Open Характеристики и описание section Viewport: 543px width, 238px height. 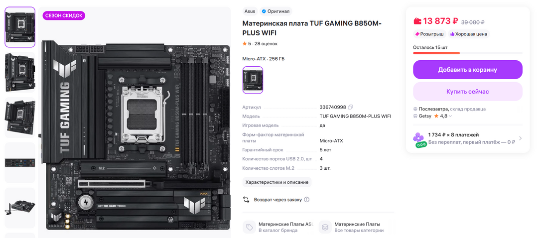pos(276,182)
